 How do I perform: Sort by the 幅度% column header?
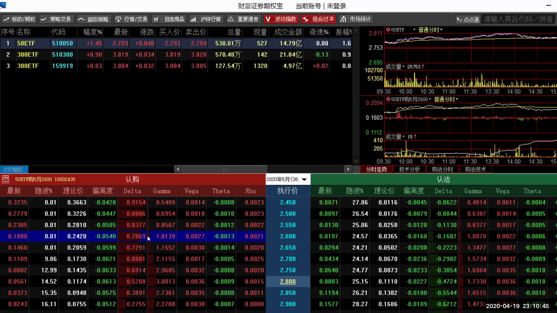point(93,32)
